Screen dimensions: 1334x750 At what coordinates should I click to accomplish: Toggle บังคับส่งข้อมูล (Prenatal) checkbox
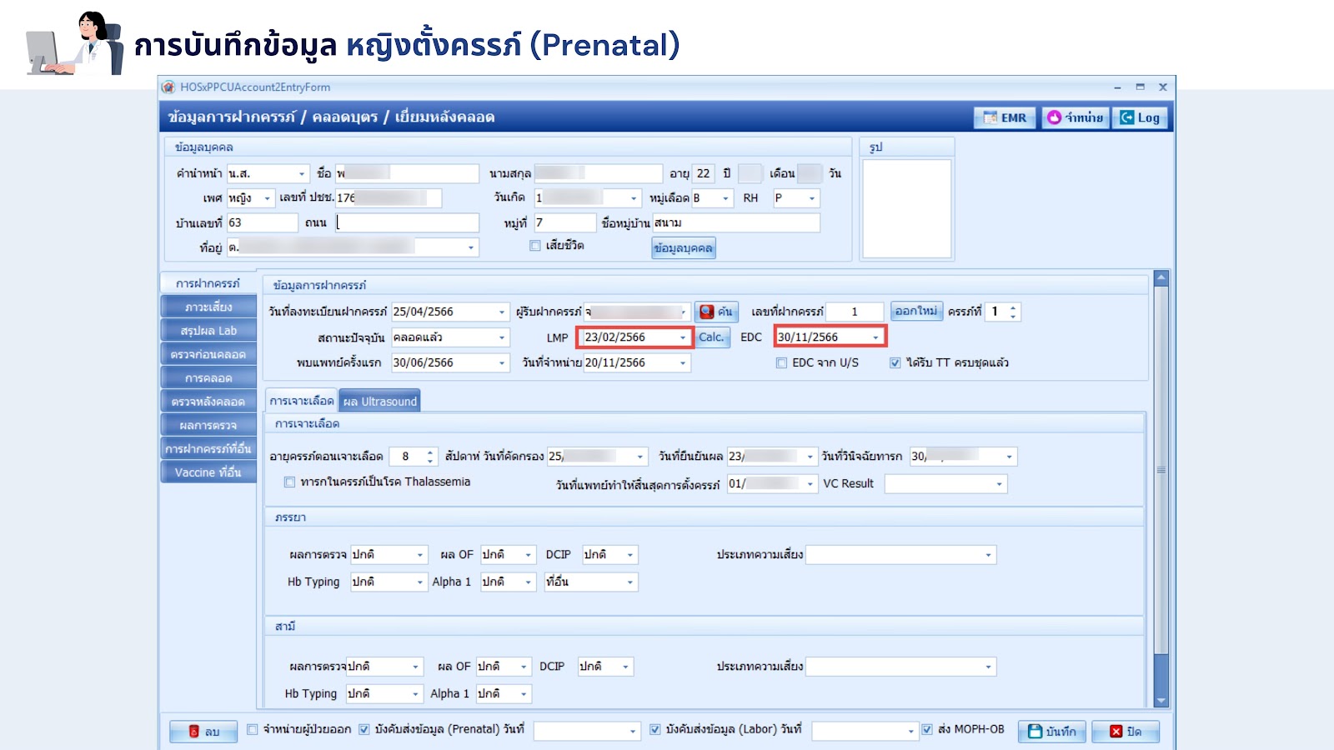(364, 730)
